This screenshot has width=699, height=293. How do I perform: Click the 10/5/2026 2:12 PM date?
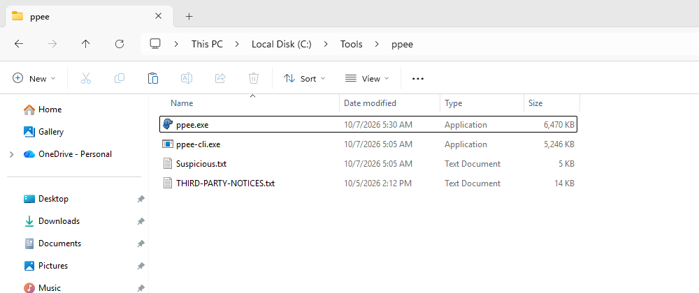[377, 183]
